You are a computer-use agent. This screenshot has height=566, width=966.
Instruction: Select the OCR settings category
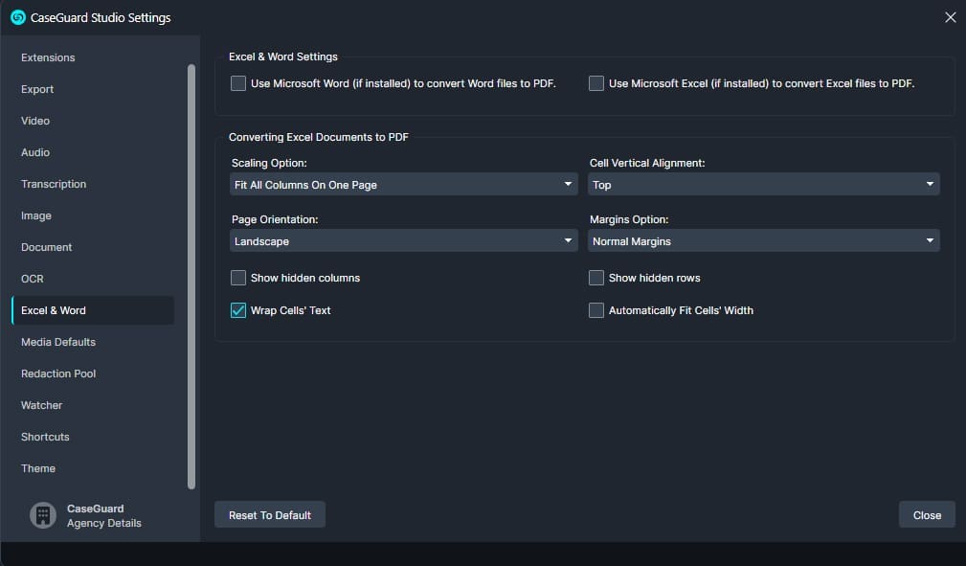coord(33,279)
